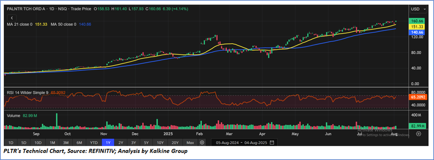Click the green 82.99M volume tag
This screenshot has width=434, height=160.
click(x=418, y=126)
